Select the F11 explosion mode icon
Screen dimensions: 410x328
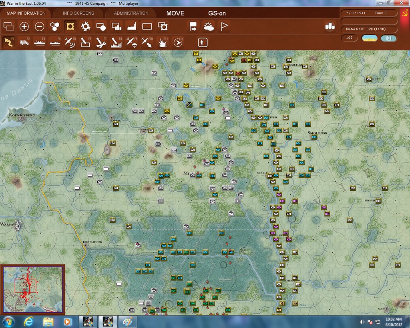[x=163, y=42]
